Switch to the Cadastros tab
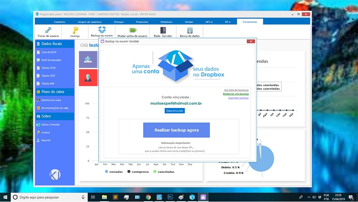Screen dimensions: 358x202 [x=60, y=22]
